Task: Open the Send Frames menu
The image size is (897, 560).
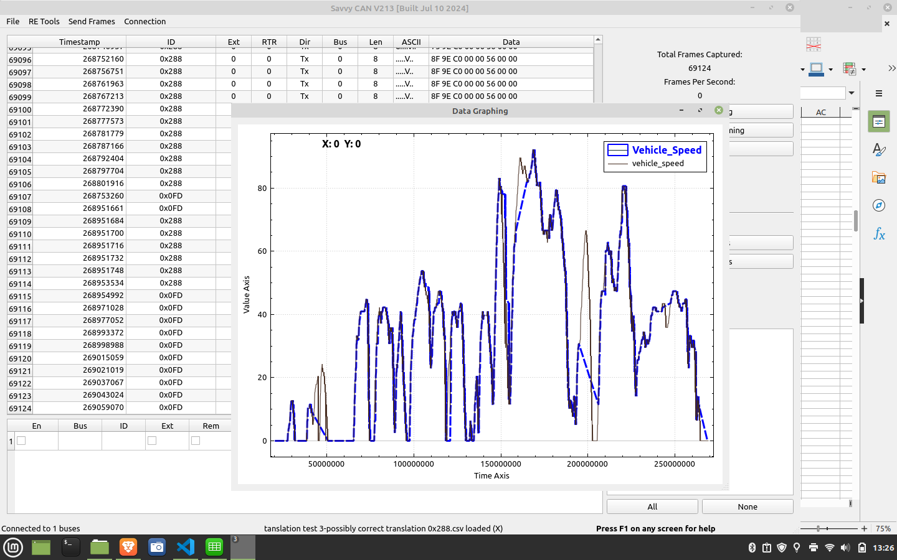Action: coord(92,21)
